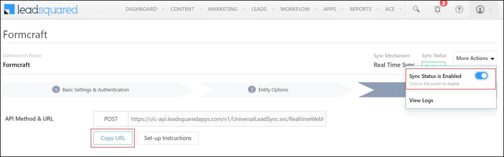
Task: Open the user profile avatar icon
Action: point(480,9)
